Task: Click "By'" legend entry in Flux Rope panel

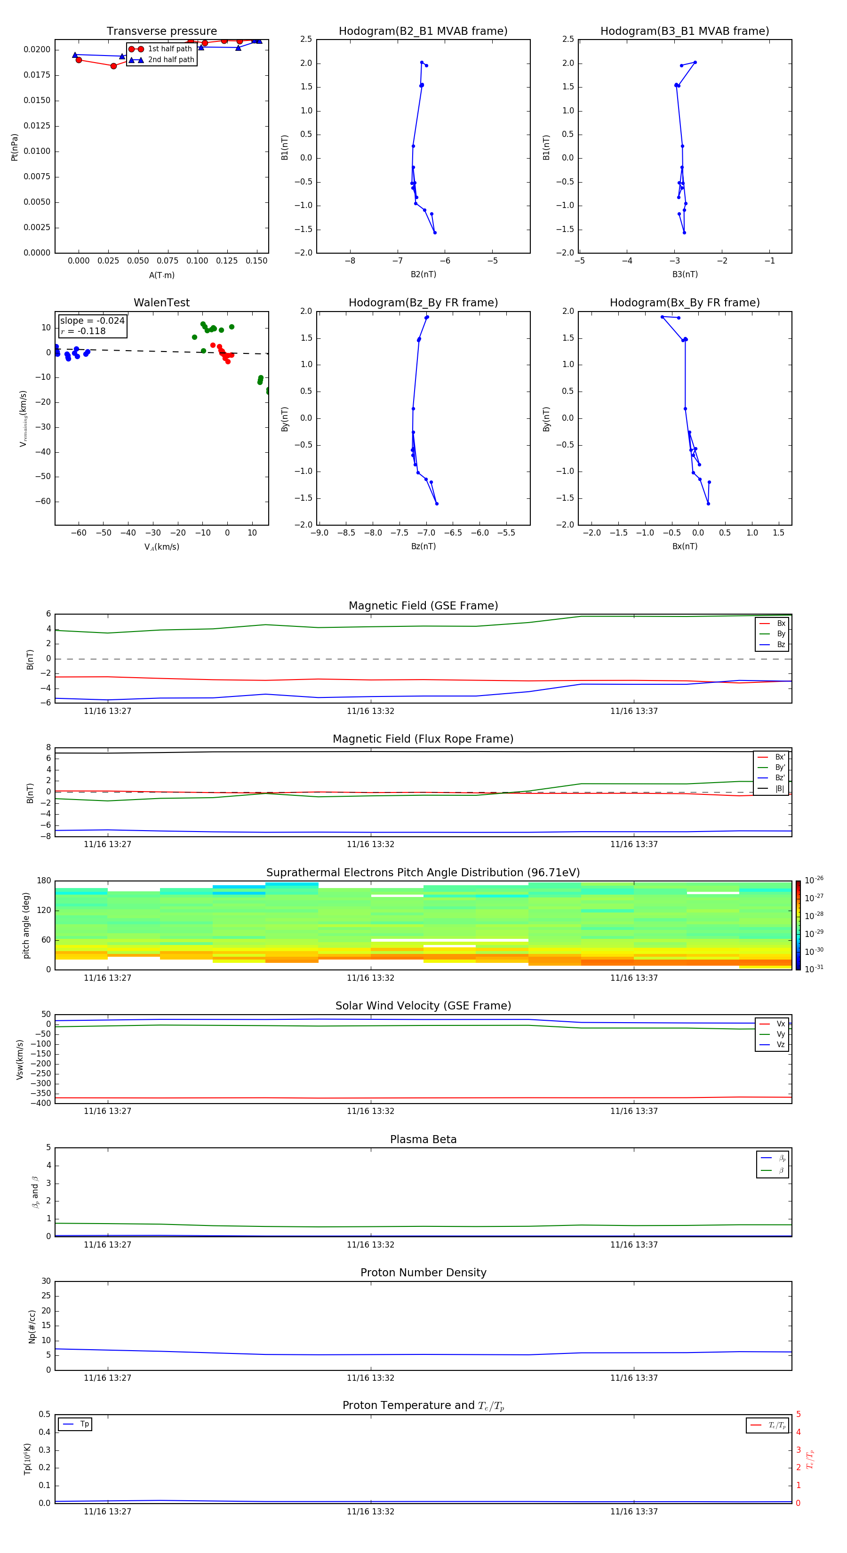Action: (771, 768)
